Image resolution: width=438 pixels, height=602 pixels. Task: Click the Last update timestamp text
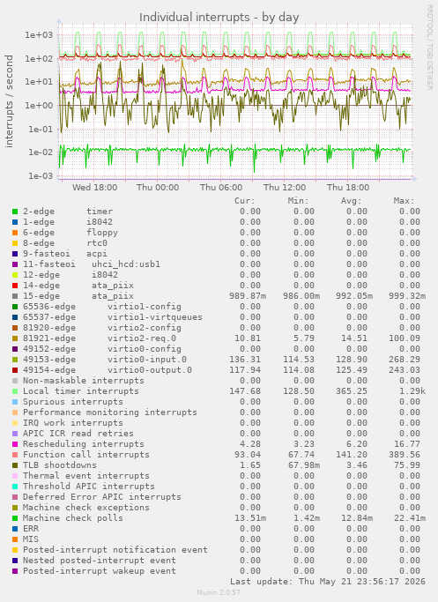tap(328, 581)
